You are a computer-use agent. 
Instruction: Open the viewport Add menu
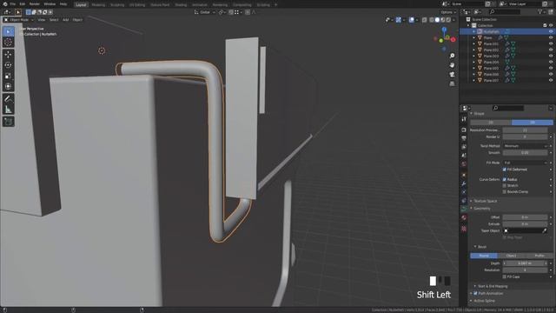pos(66,20)
